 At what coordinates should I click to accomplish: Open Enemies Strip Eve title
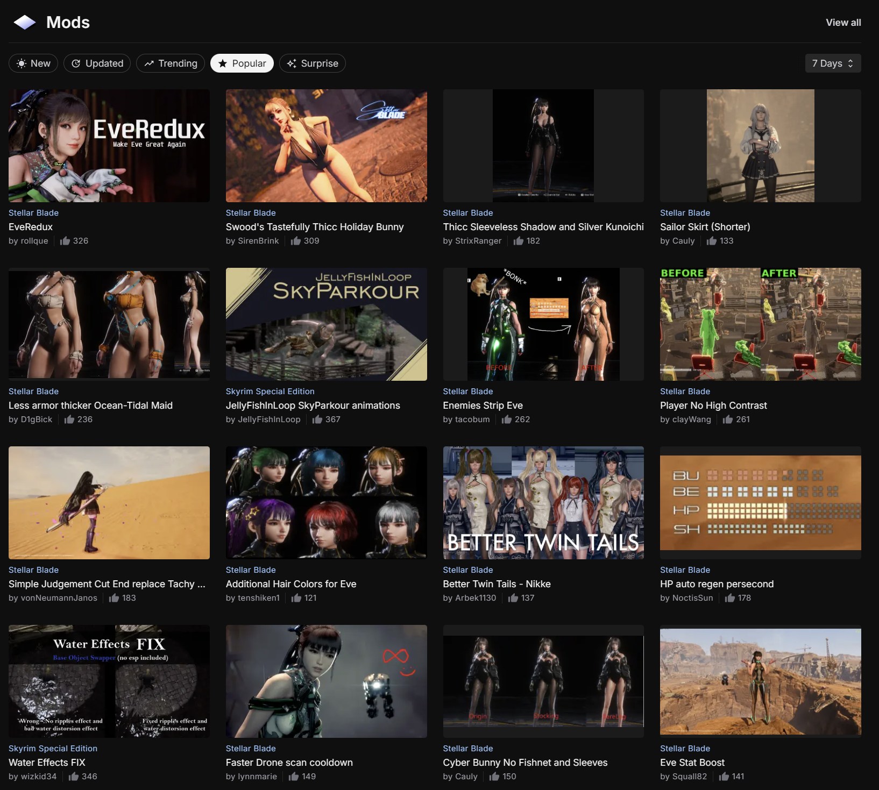pos(483,405)
